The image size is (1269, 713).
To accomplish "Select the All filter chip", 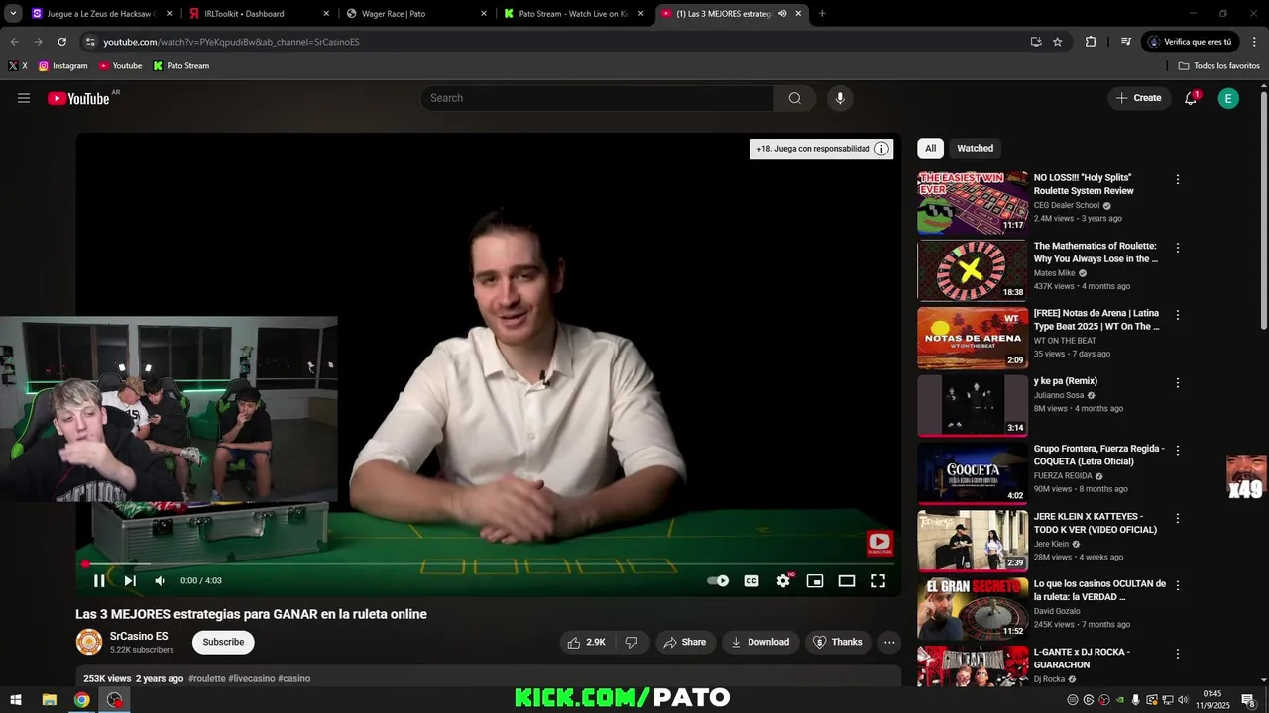I will [930, 148].
